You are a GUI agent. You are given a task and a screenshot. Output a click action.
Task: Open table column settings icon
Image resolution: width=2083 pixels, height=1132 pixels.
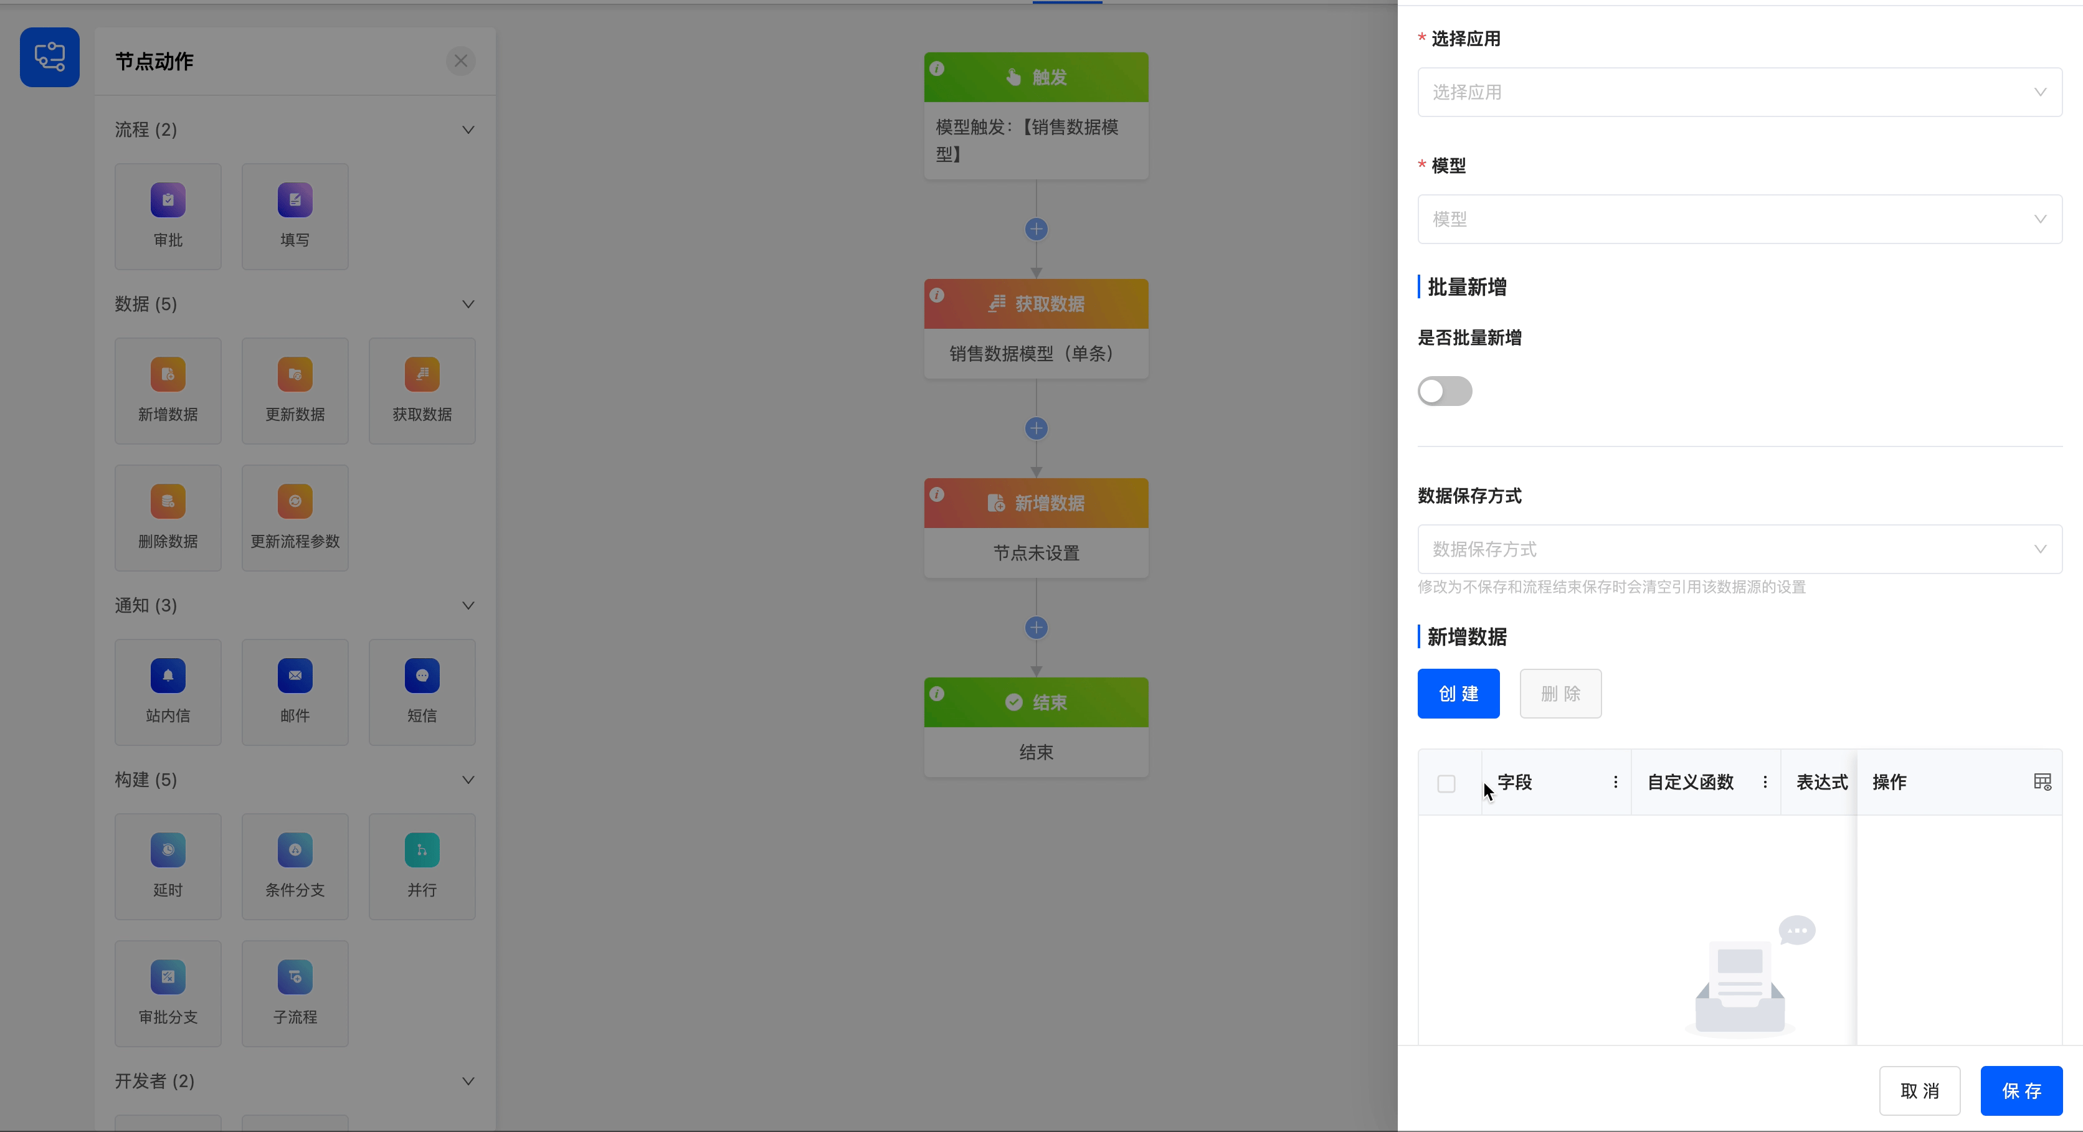point(2042,782)
